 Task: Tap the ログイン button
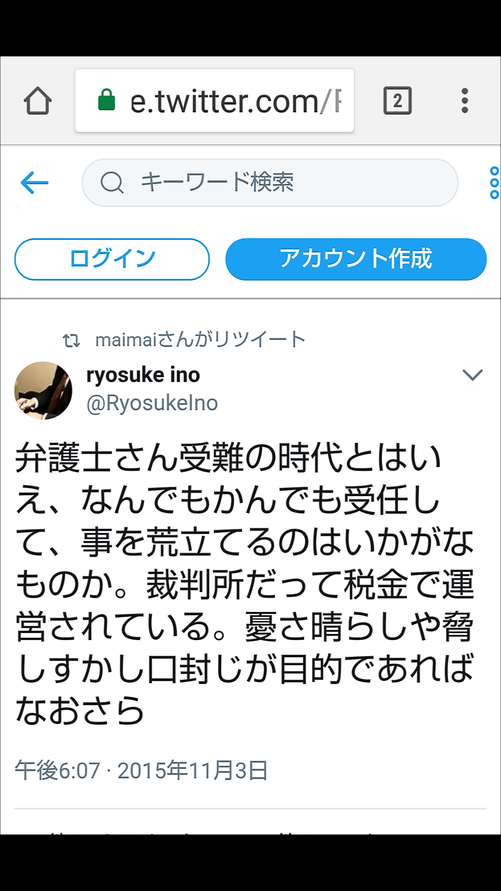112,259
